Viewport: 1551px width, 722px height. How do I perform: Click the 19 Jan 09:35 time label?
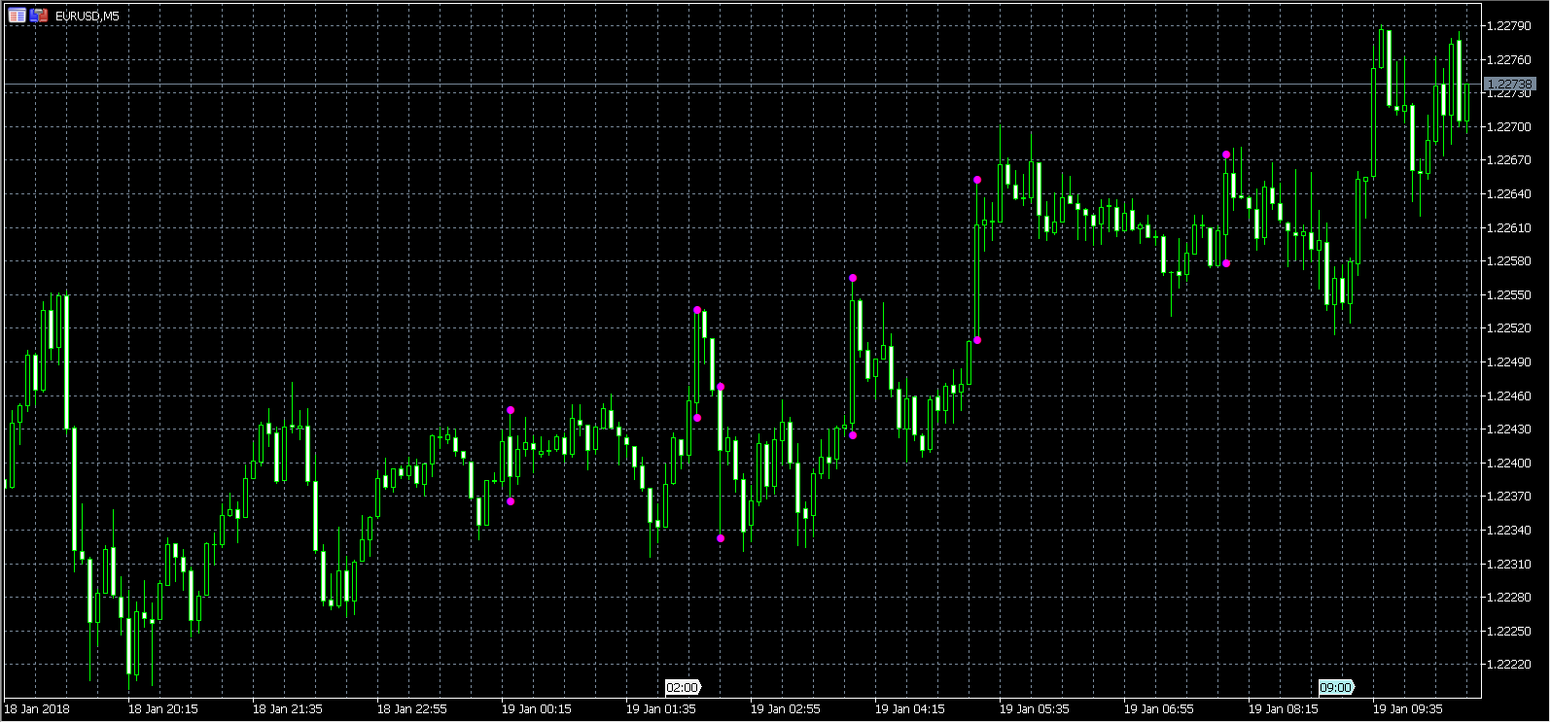[x=1407, y=709]
